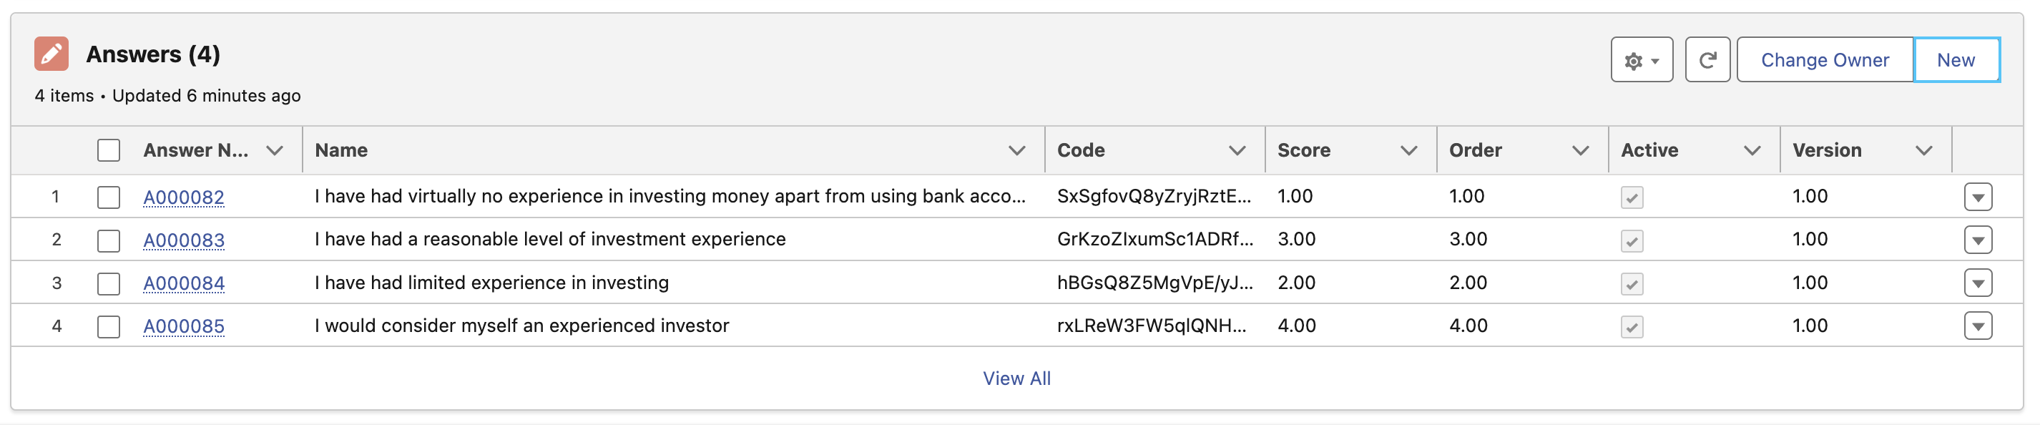Image resolution: width=2040 pixels, height=425 pixels.
Task: Sort by the Active column header
Action: coord(1649,150)
